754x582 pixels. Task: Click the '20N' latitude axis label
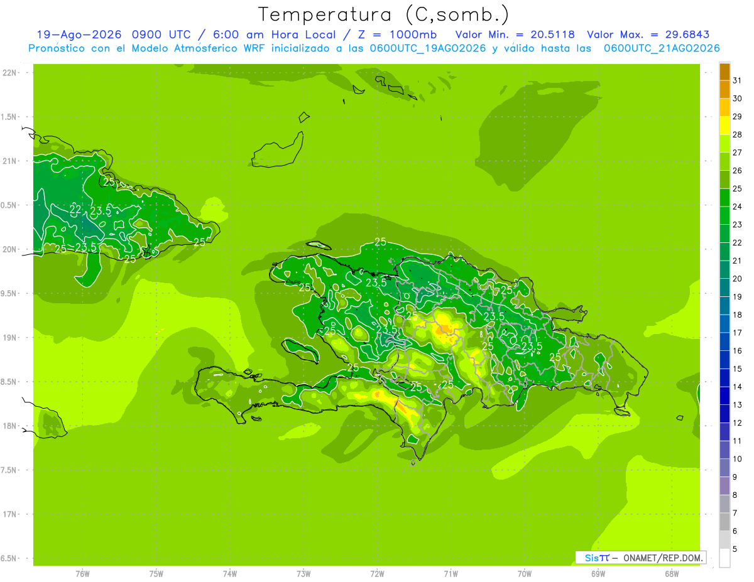point(10,249)
